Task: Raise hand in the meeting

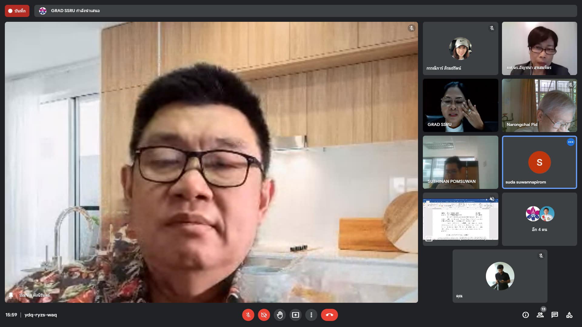Action: (x=279, y=315)
